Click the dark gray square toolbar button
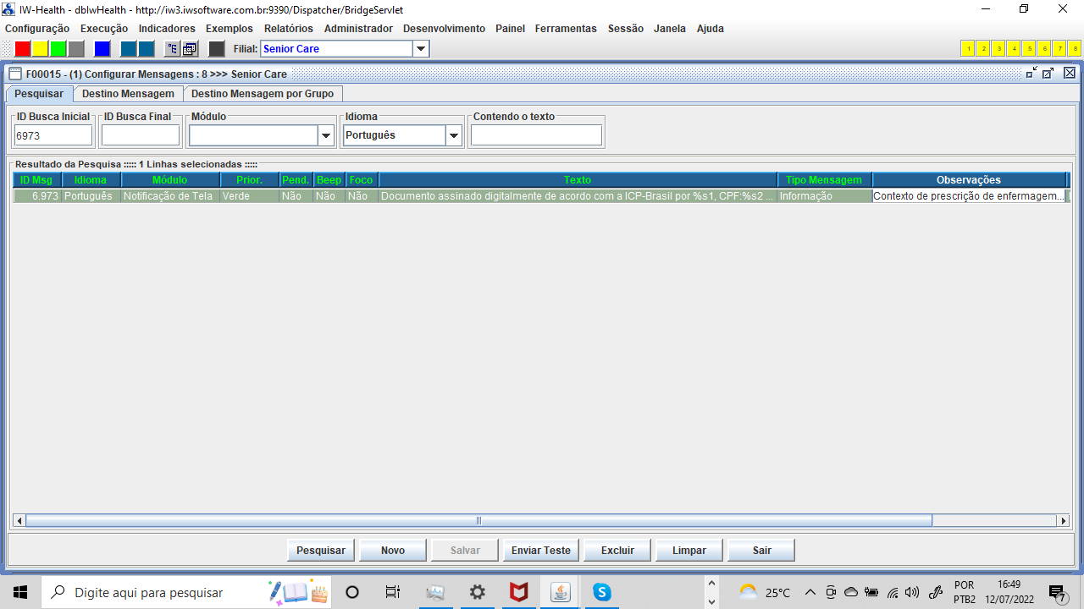The image size is (1084, 609). click(x=217, y=49)
